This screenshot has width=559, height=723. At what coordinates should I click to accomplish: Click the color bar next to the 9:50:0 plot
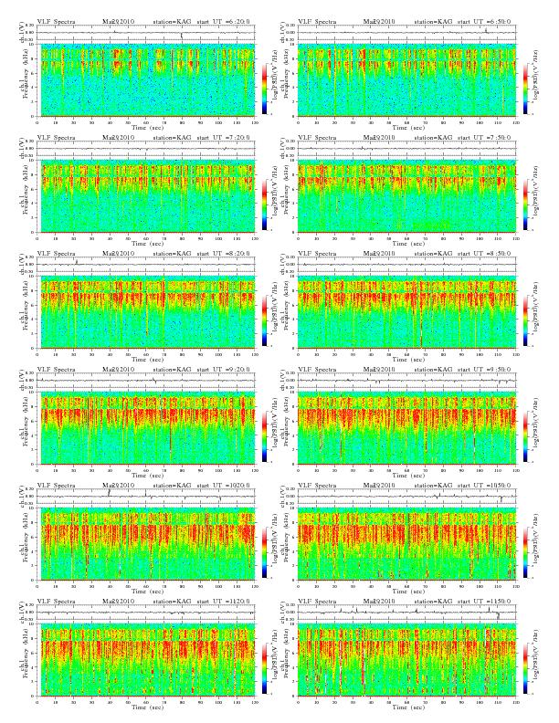pyautogui.click(x=526, y=436)
